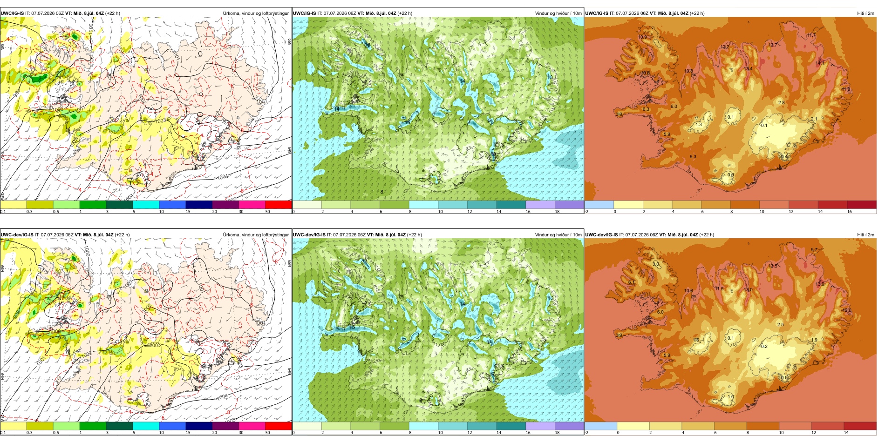Viewport: 885px width, 442px height.
Task: Click the 14.1 temperature value on top temperature map
Action: [820, 63]
